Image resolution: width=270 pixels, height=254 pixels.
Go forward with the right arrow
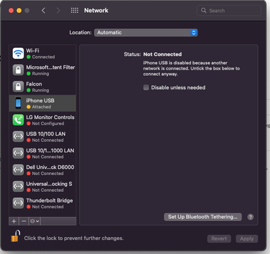[58, 10]
